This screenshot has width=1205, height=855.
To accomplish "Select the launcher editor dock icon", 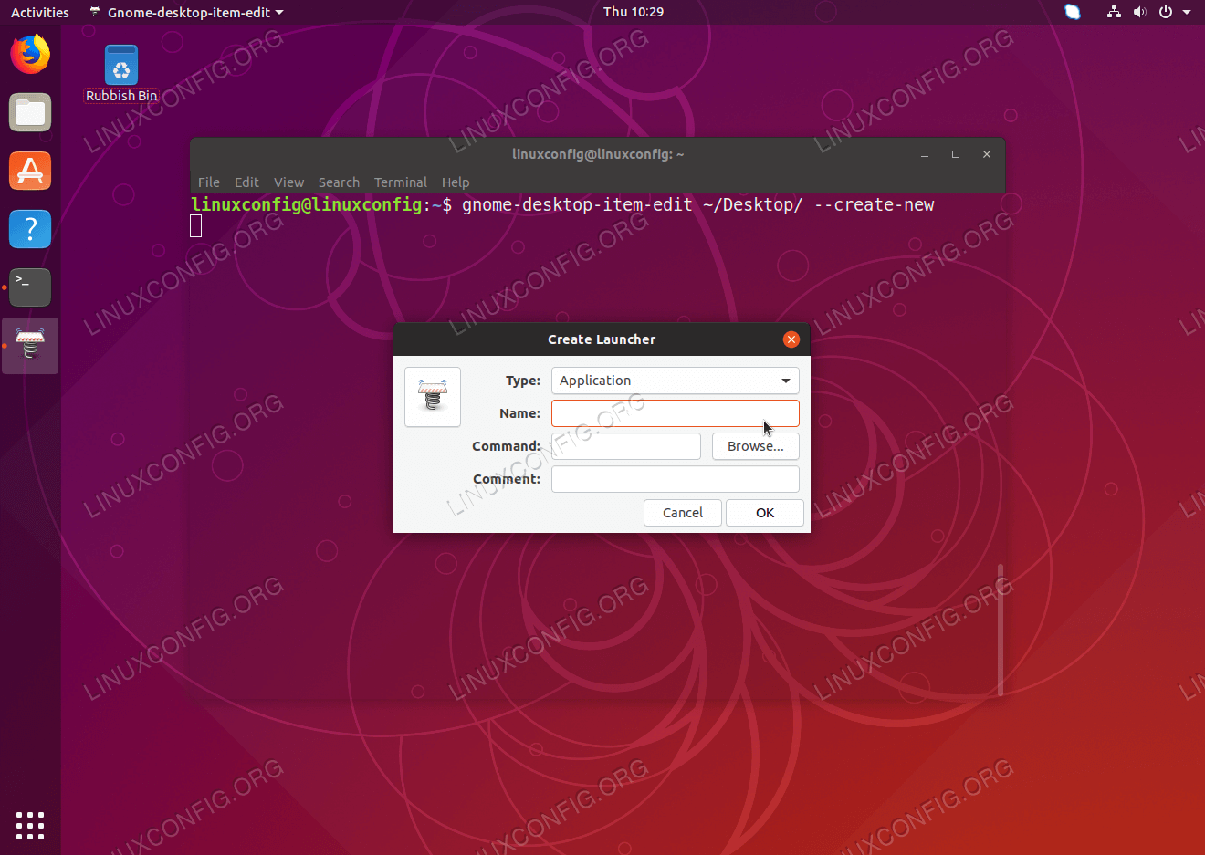I will point(30,346).
